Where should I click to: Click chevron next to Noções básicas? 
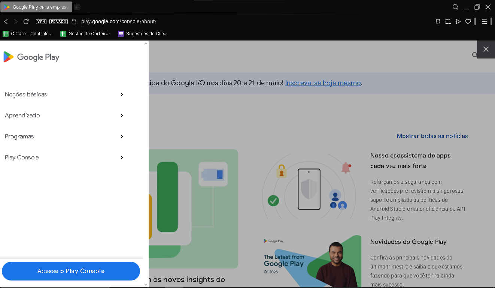pos(122,94)
